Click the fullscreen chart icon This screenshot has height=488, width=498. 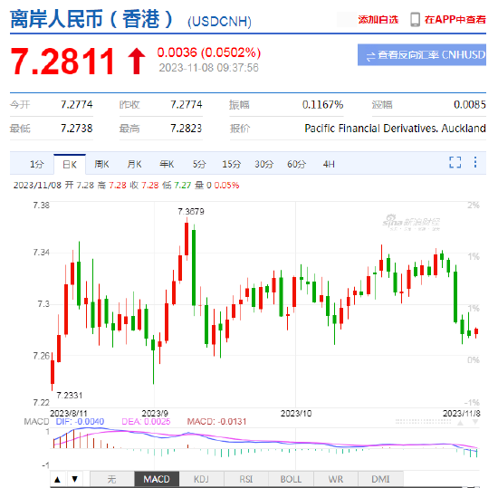[x=455, y=162]
